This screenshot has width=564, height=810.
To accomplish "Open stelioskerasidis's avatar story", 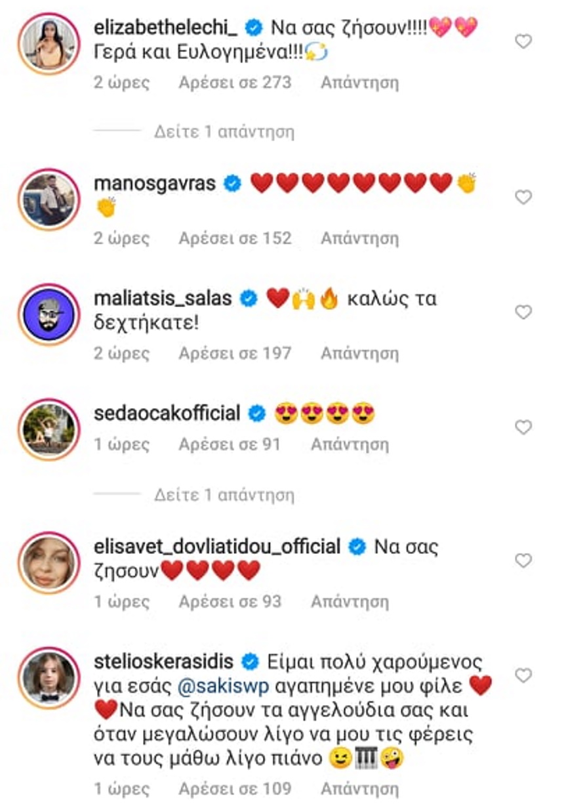I will (49, 677).
